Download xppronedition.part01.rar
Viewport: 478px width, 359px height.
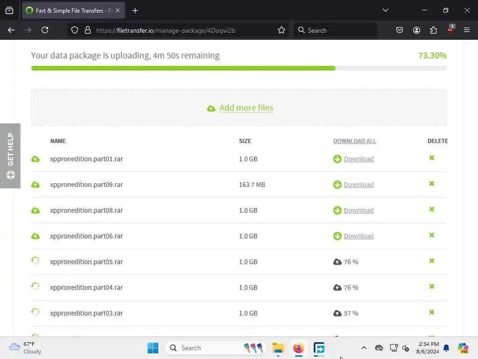(x=358, y=159)
